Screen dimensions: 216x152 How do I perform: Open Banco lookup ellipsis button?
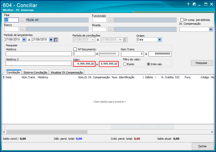coord(23,29)
